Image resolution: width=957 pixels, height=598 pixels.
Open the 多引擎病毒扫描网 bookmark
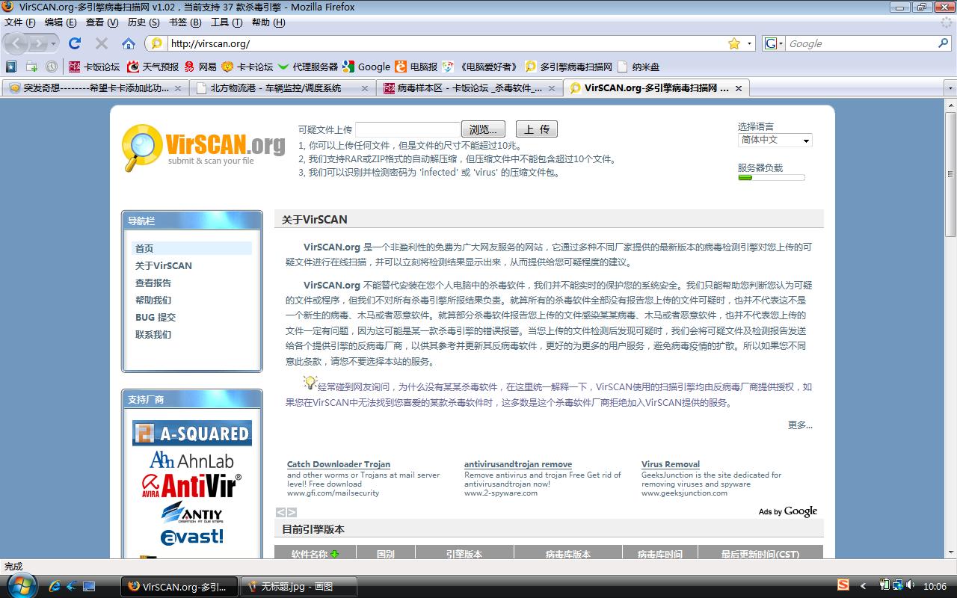(x=568, y=67)
